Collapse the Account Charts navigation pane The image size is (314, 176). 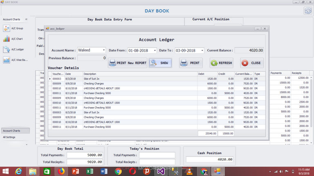[26, 19]
